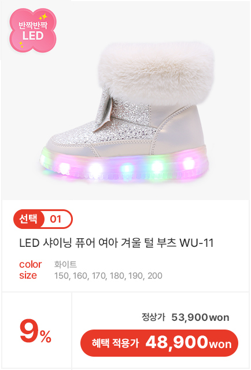
Task: Click the regular price 53,900won
Action: tap(200, 317)
